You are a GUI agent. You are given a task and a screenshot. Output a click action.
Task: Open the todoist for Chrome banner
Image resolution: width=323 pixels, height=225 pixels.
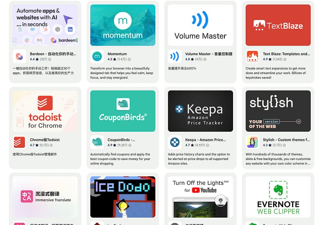[45, 111]
